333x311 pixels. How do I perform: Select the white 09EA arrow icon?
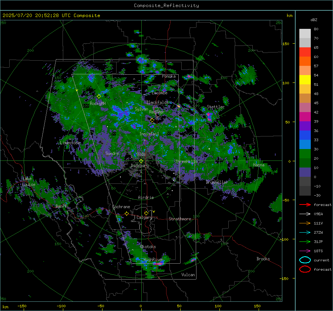tap(305, 214)
